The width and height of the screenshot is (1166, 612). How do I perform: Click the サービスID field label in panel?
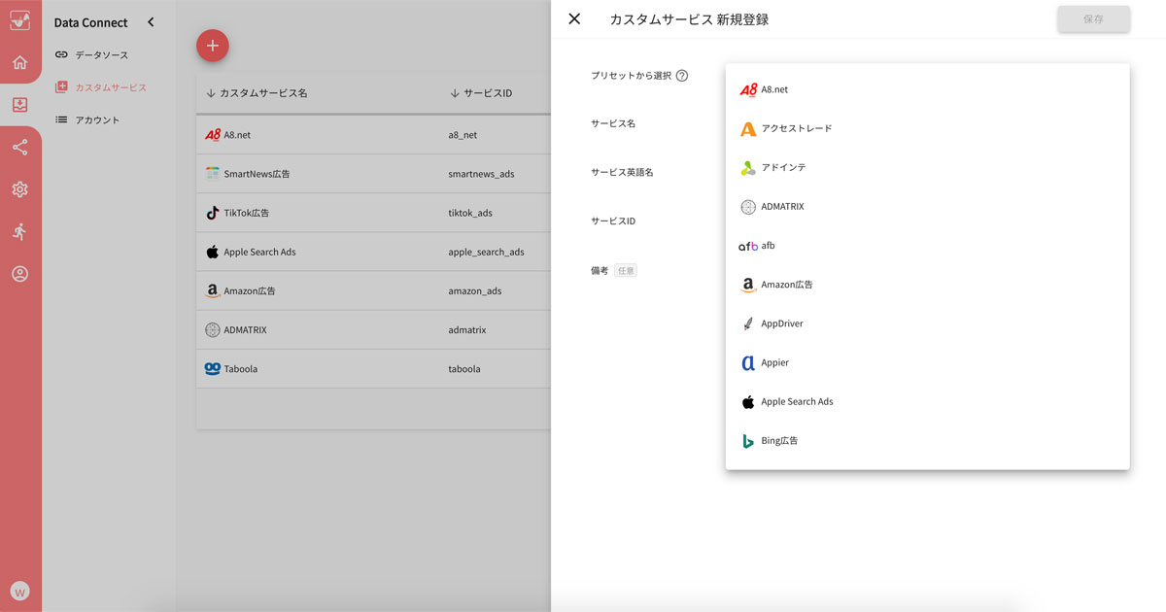(613, 221)
